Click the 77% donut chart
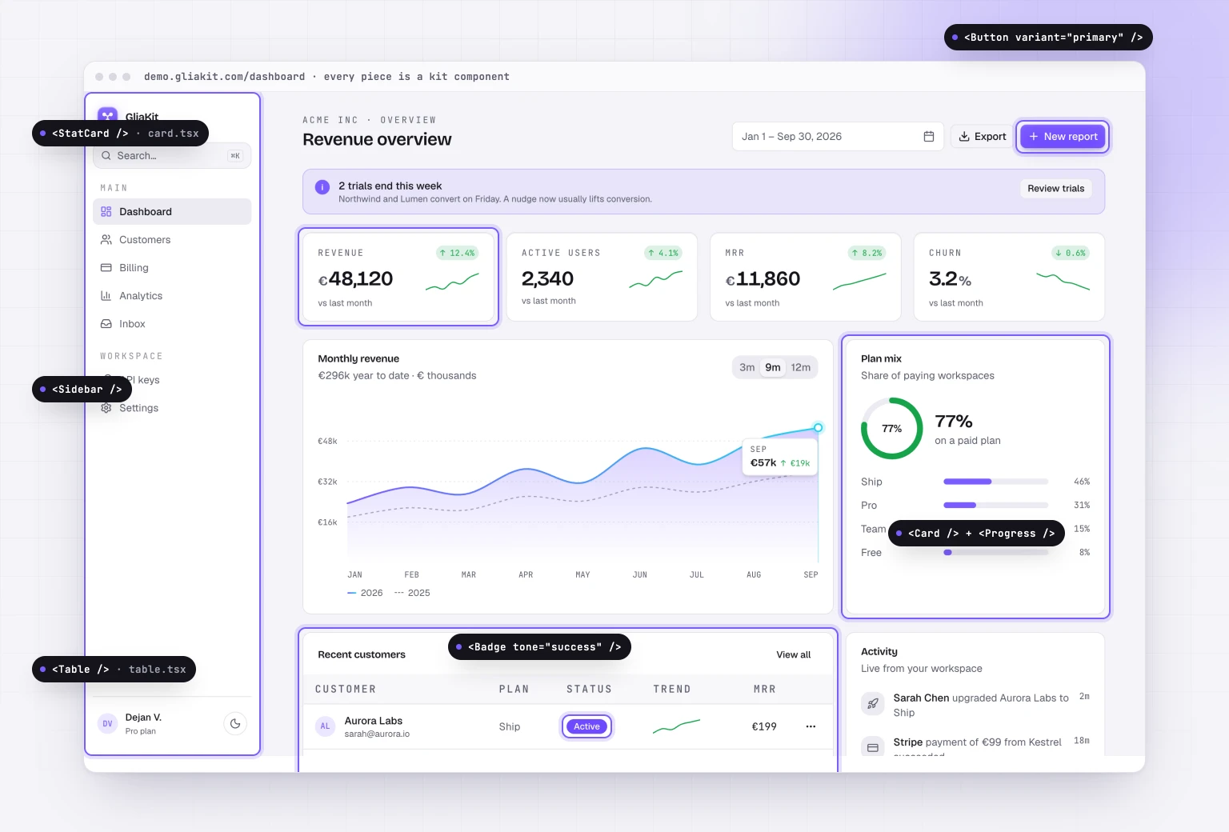The width and height of the screenshot is (1229, 832). click(x=891, y=429)
